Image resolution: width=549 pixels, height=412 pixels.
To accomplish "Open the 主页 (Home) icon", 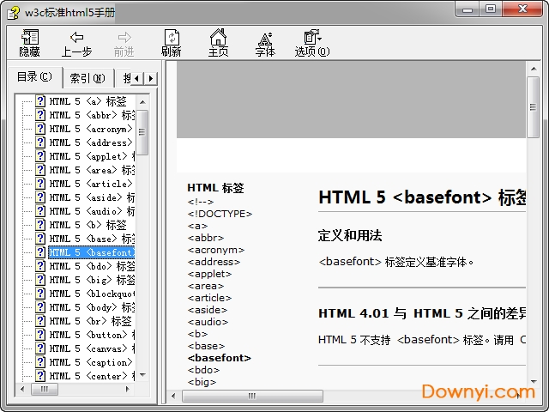I will click(218, 37).
